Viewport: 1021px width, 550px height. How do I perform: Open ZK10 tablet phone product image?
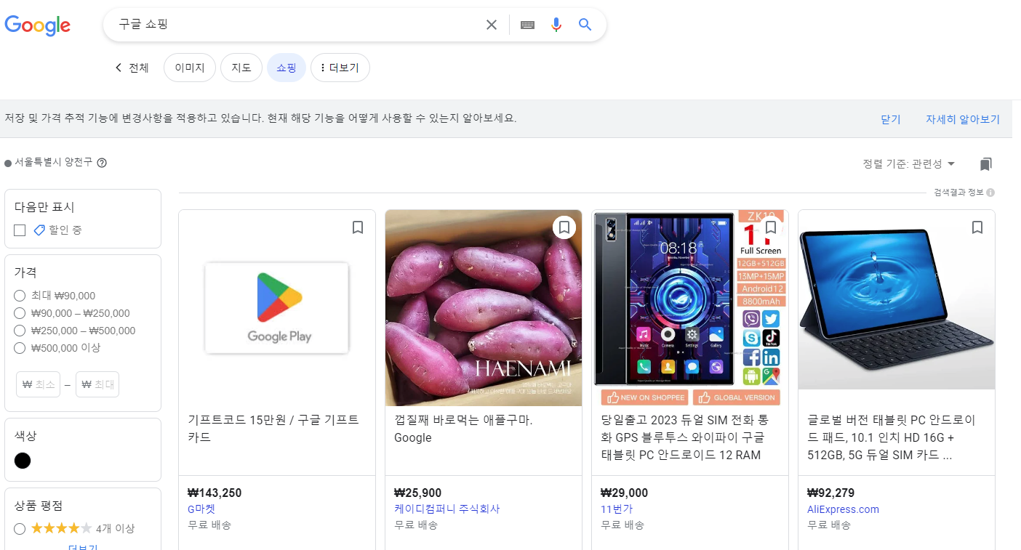pos(690,308)
